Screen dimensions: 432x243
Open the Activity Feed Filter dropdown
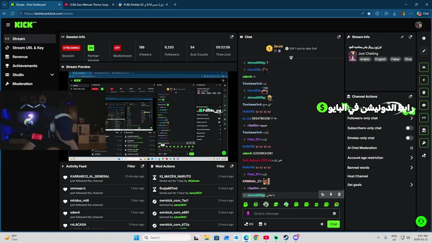tap(131, 166)
